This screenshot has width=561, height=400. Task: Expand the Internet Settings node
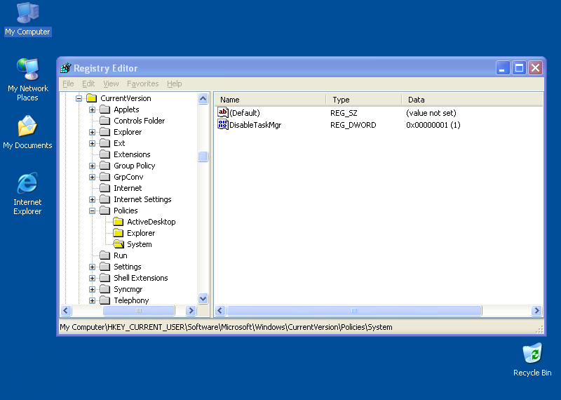pyautogui.click(x=92, y=199)
